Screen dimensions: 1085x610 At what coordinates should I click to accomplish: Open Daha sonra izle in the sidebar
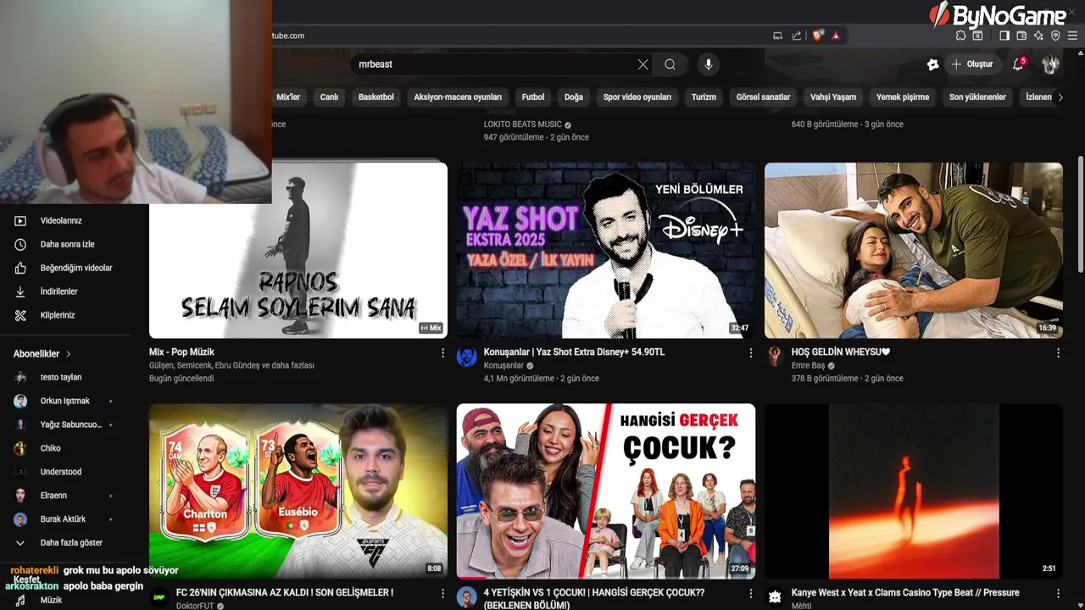coord(66,245)
